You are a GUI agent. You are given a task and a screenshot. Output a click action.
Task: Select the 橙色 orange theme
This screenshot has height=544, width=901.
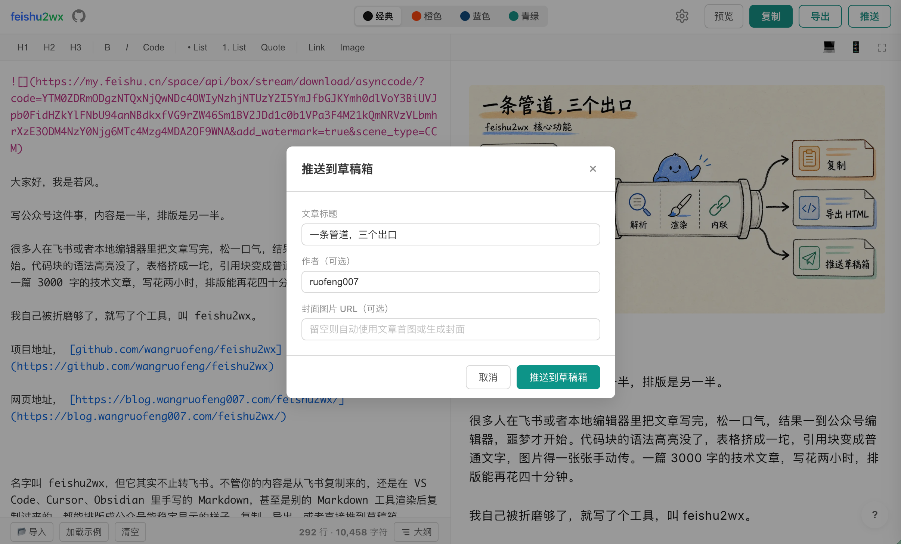pyautogui.click(x=427, y=16)
